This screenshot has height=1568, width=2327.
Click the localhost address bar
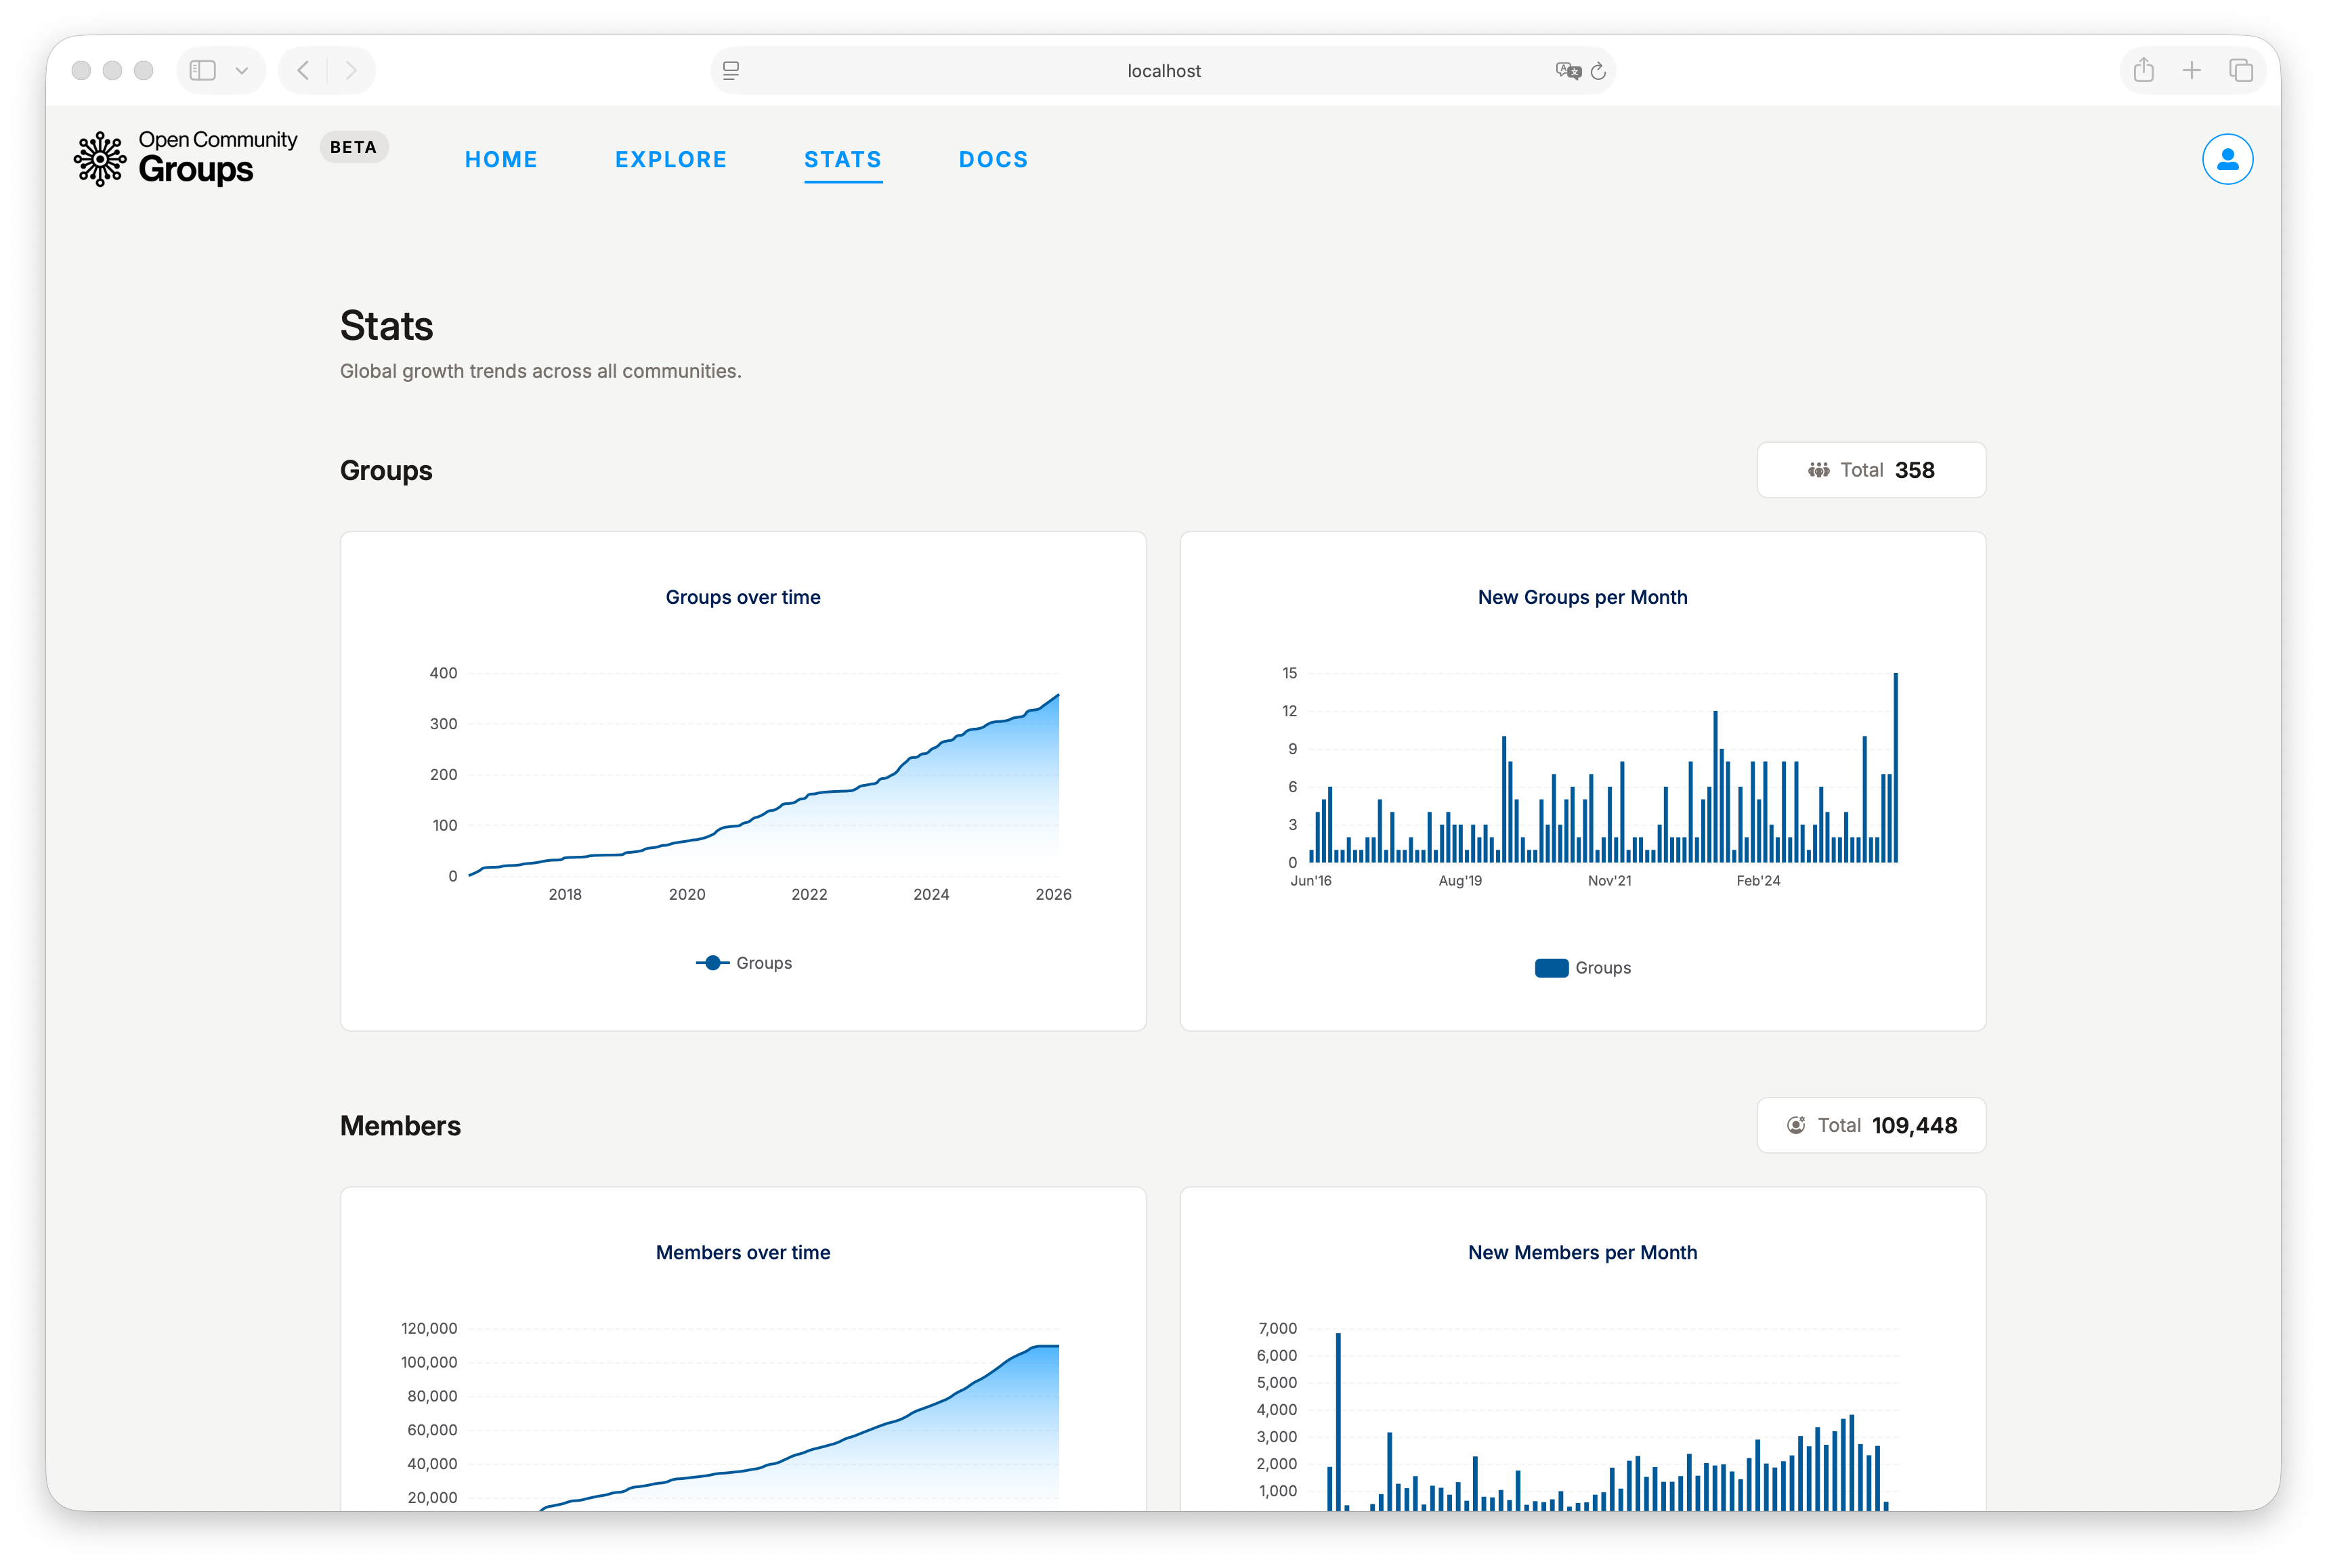click(1163, 71)
